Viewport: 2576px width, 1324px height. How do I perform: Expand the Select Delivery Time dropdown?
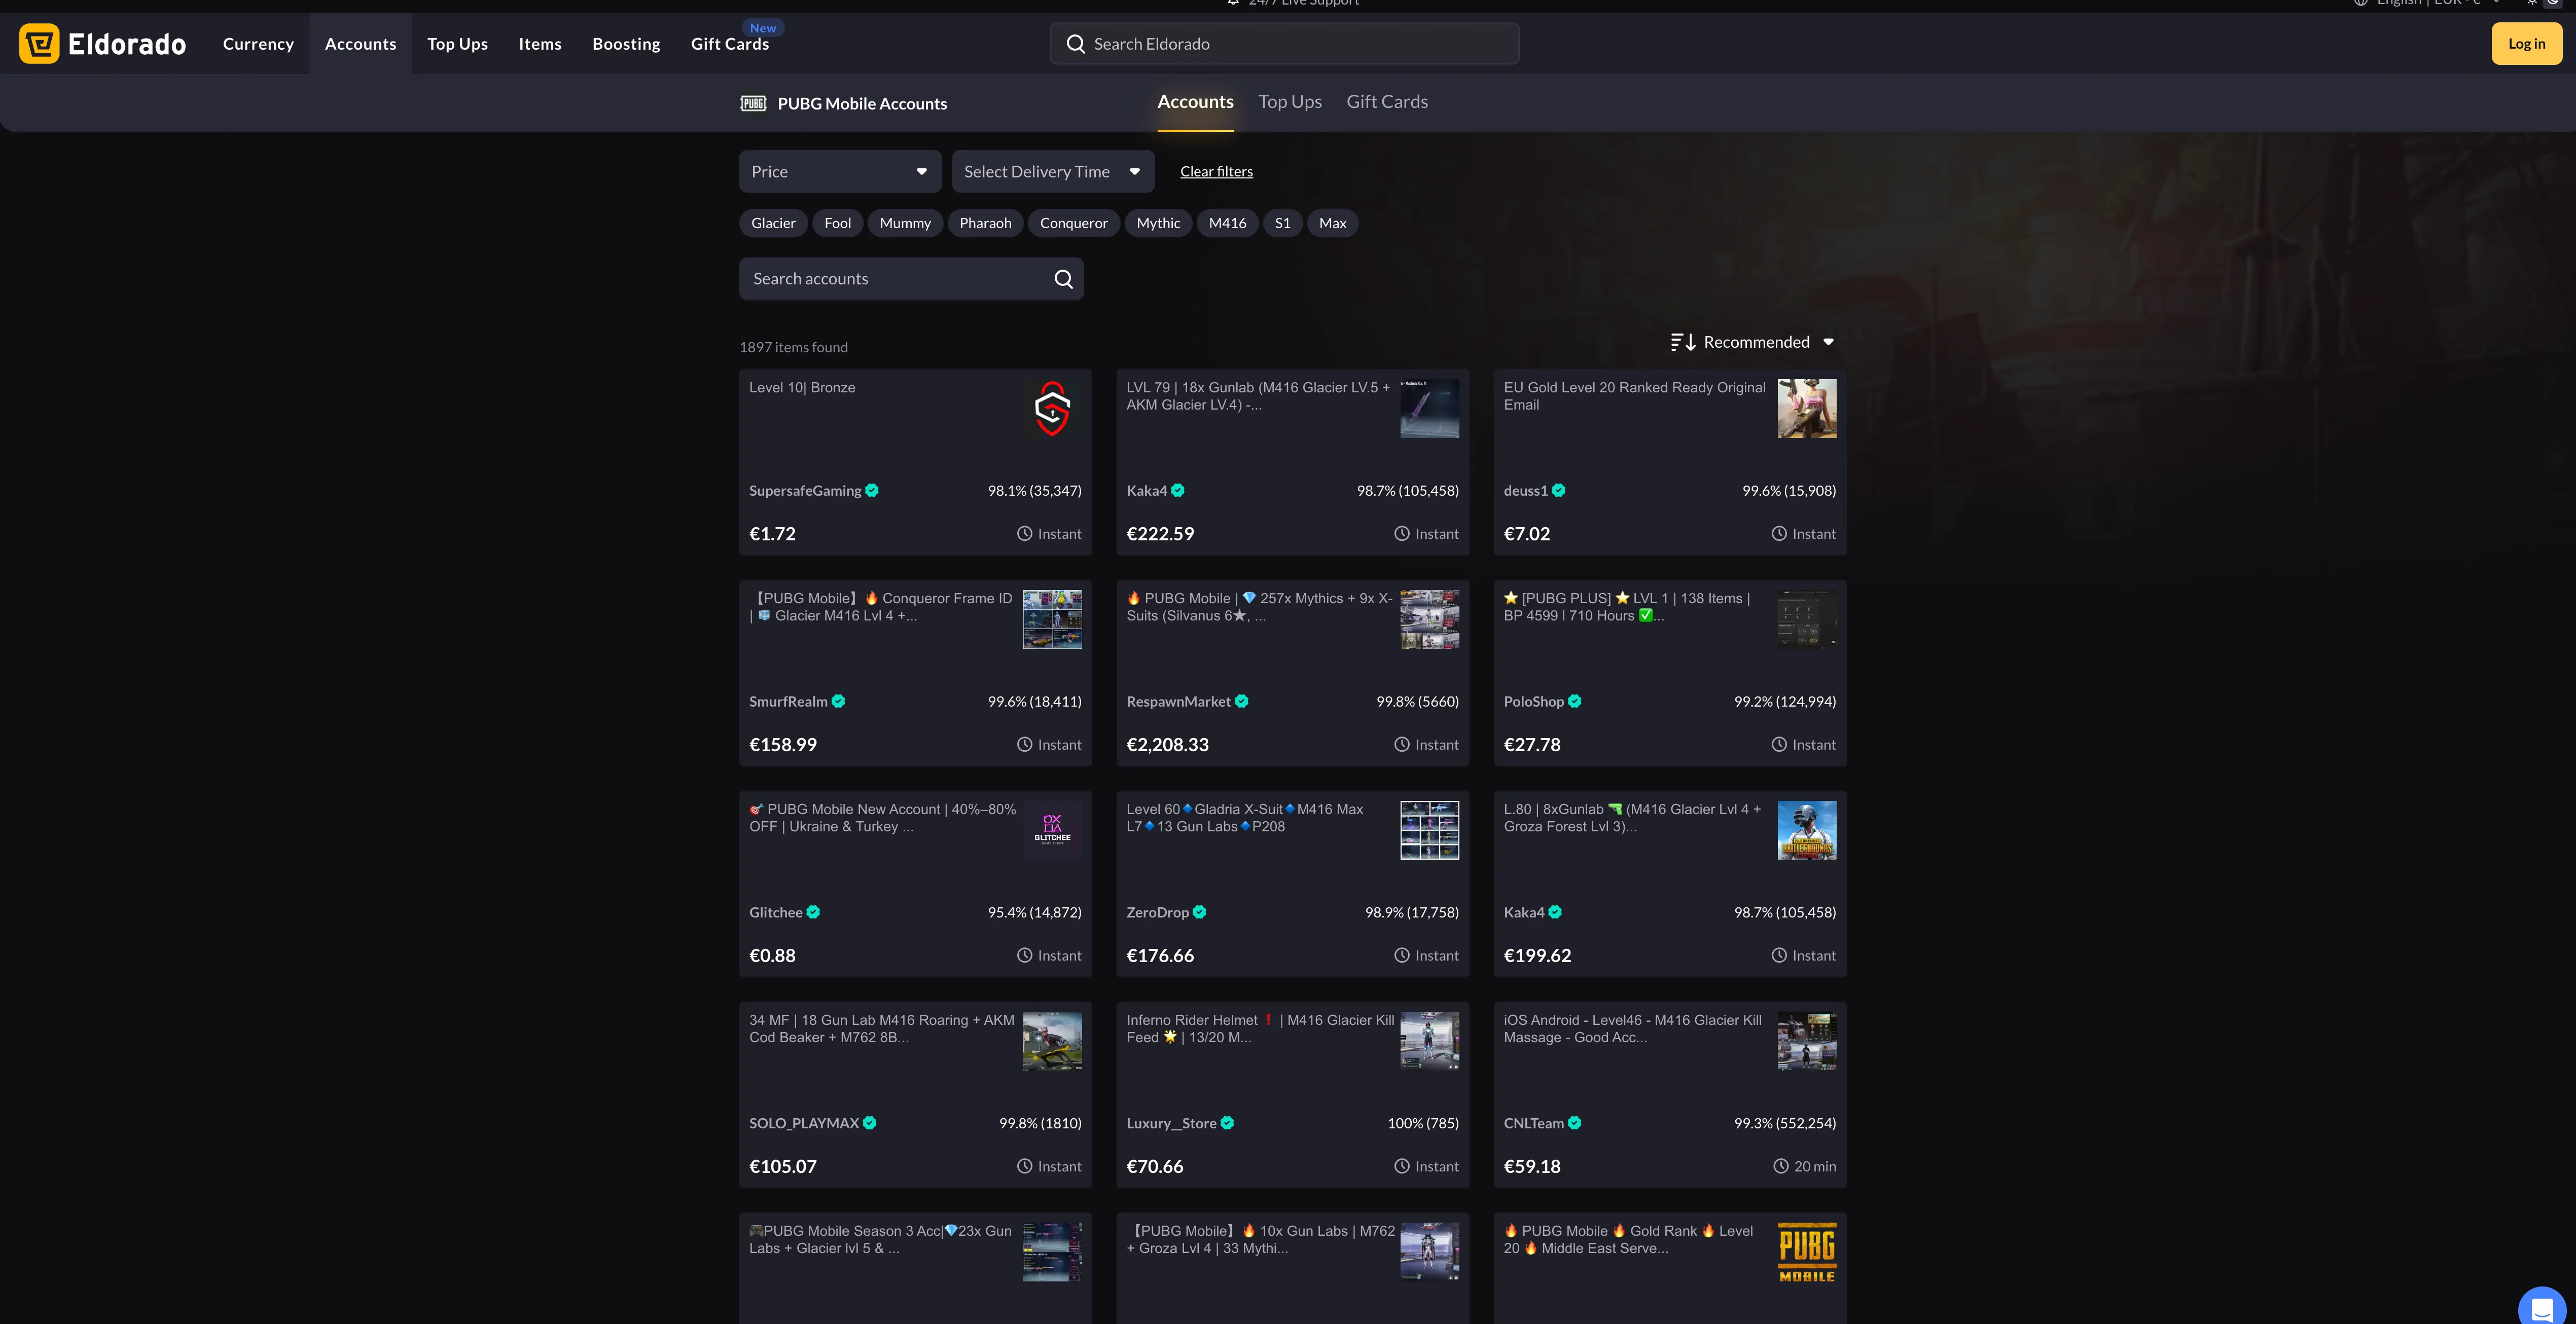pos(1052,172)
